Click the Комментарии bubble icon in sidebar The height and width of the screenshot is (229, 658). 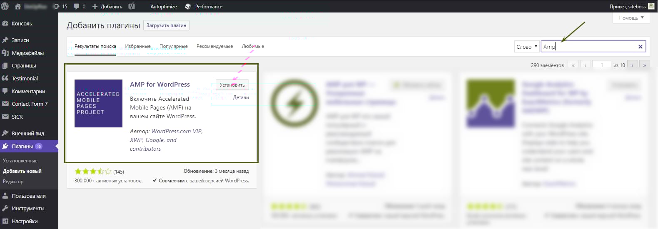tap(5, 91)
